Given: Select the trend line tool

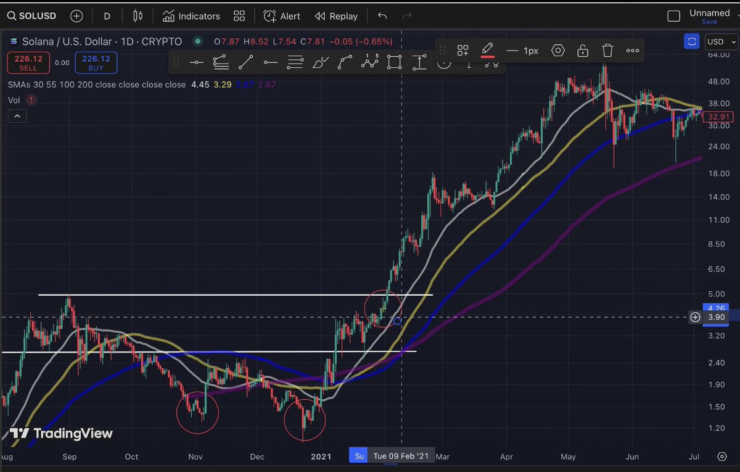Looking at the screenshot, I should 245,62.
